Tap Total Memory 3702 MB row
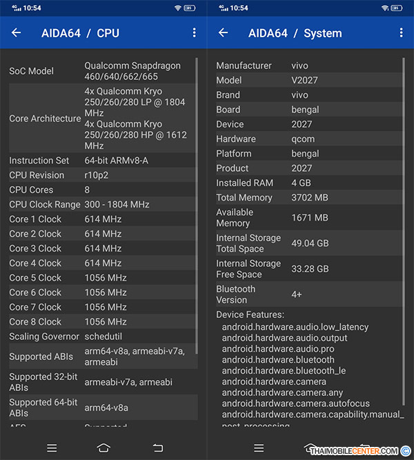Image resolution: width=414 pixels, height=460 pixels. [309, 197]
